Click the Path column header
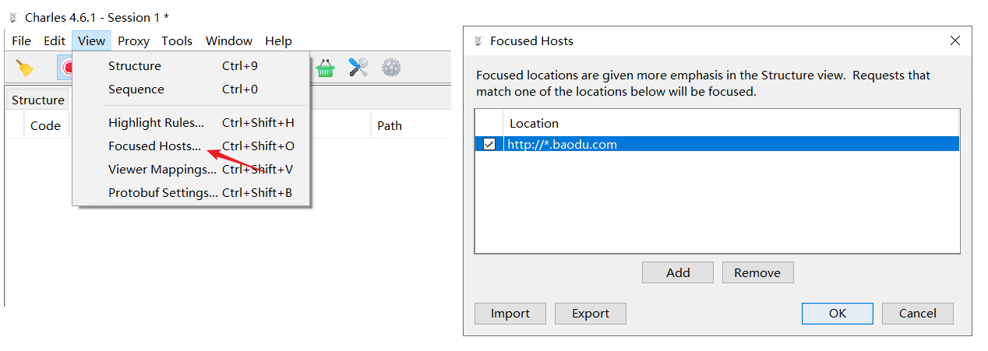This screenshot has height=351, width=988. click(411, 125)
